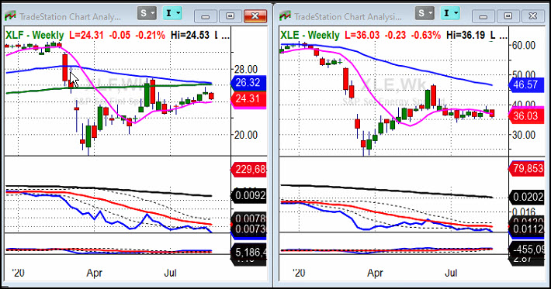Image resolution: width=551 pixels, height=289 pixels.
Task: Close the XLF chart window
Action: tap(255, 16)
